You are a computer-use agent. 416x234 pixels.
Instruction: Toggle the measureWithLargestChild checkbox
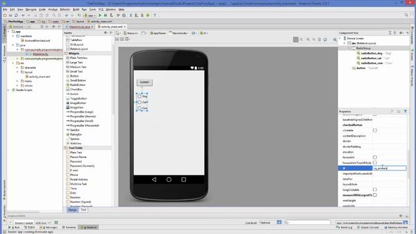click(x=375, y=195)
